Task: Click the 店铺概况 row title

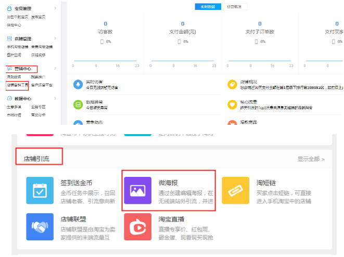Action: (249, 82)
